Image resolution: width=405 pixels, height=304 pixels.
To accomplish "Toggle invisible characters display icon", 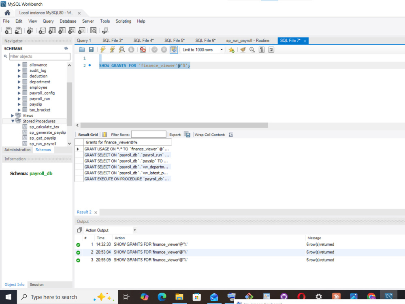I will pos(262,49).
